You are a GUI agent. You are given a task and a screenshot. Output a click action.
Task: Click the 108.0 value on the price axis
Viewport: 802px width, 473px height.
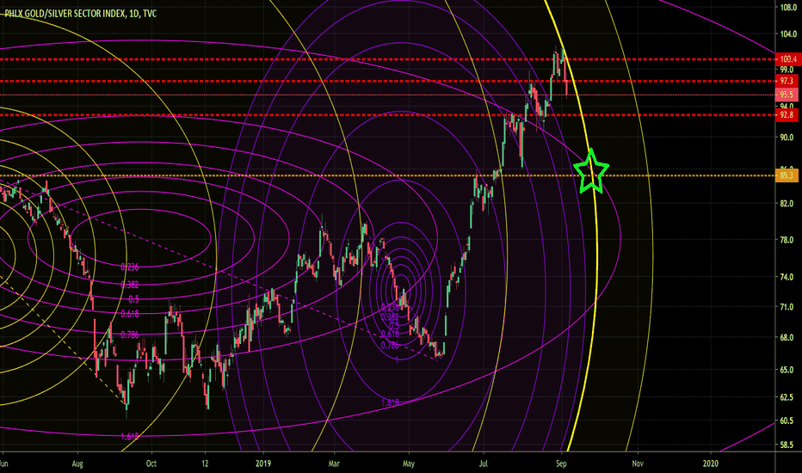pyautogui.click(x=788, y=9)
